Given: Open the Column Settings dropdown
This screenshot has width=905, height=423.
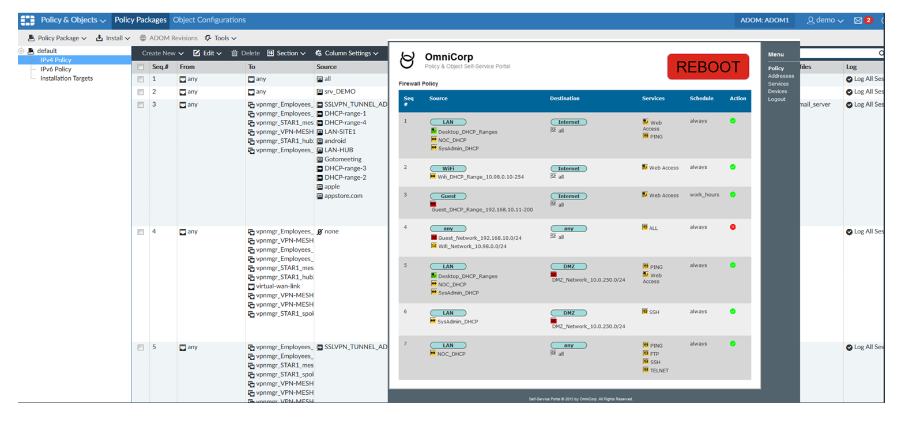Looking at the screenshot, I should pyautogui.click(x=347, y=53).
